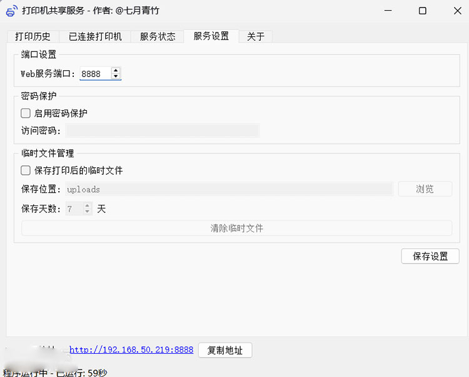
Task: Click the Web服务端口 field showing 8888
Action: [94, 74]
